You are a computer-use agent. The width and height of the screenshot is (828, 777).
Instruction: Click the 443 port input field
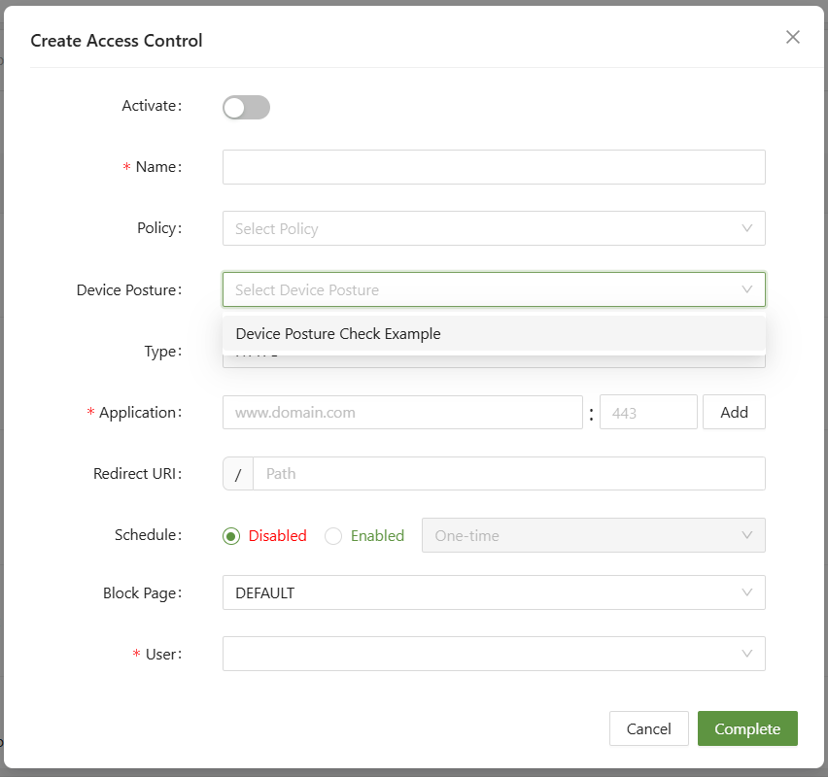(648, 412)
